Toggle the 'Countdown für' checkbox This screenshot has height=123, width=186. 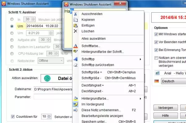coord(13,117)
